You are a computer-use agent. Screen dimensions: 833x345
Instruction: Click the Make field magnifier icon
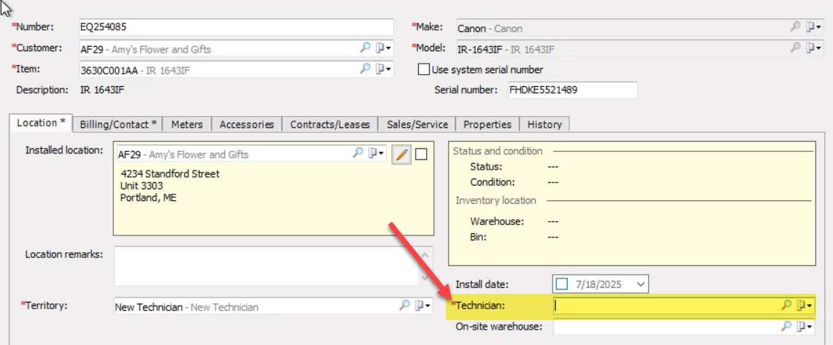coord(795,27)
